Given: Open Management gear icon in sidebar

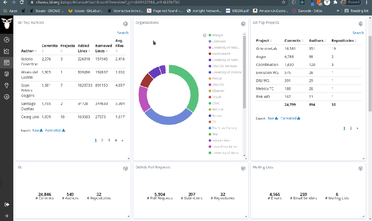Looking at the screenshot, I should [x=7, y=97].
